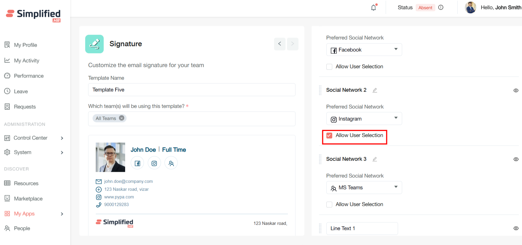Click the status info icon
Viewport: 522px width, 245px height.
[x=441, y=8]
